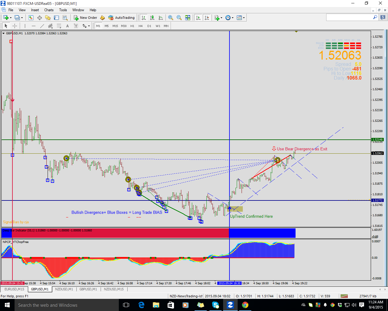Viewport: 388px width, 311px height.
Task: Toggle chart shift button
Action: coord(207,18)
